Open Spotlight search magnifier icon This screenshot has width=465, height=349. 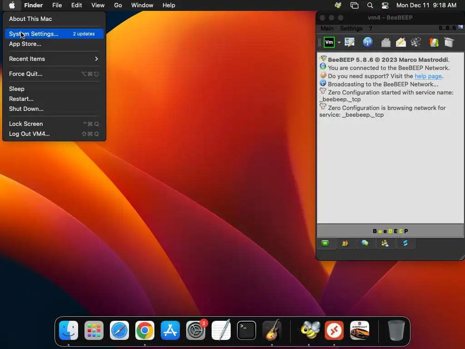370,5
